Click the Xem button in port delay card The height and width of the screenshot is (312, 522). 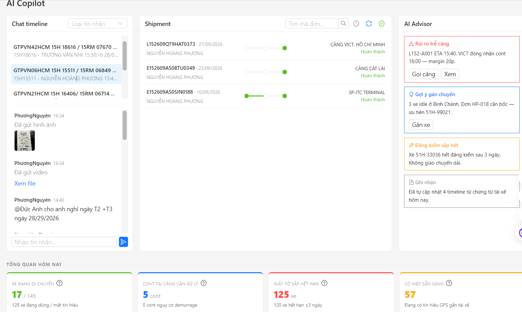(x=450, y=74)
